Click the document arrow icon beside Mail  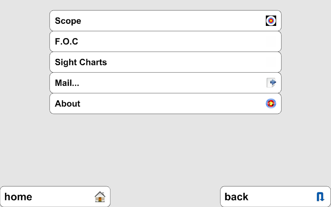tap(271, 83)
